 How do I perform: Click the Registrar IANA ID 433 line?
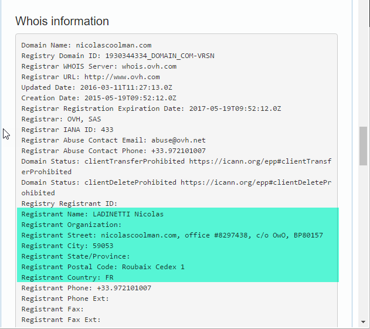pyautogui.click(x=67, y=130)
